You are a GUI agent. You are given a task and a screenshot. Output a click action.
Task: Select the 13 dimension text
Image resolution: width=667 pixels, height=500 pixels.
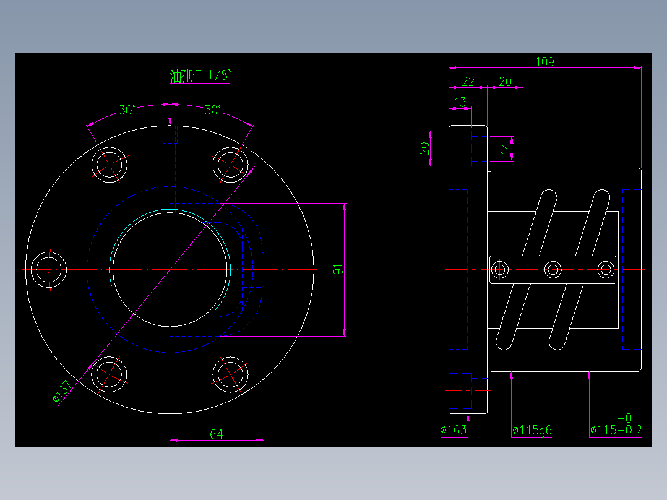coord(460,102)
